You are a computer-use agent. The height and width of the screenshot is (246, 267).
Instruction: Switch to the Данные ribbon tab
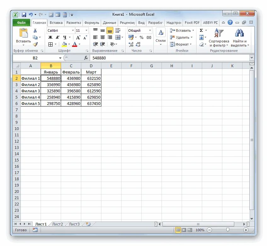(110, 23)
